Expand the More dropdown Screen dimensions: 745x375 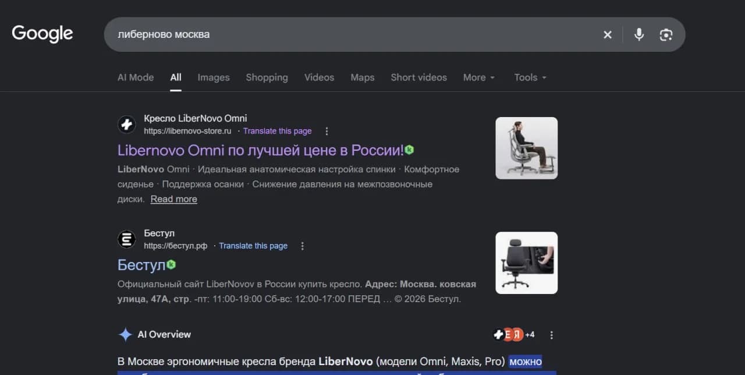click(x=479, y=77)
